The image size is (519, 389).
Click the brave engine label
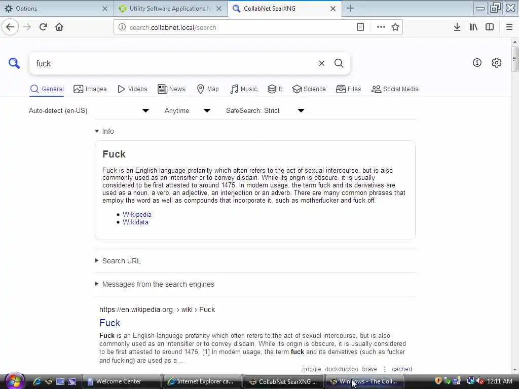pyautogui.click(x=369, y=369)
